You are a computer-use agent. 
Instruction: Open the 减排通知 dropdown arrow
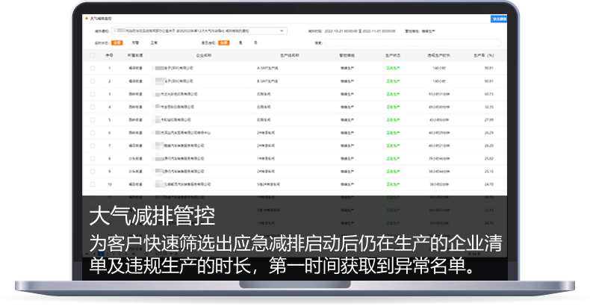coord(282,31)
